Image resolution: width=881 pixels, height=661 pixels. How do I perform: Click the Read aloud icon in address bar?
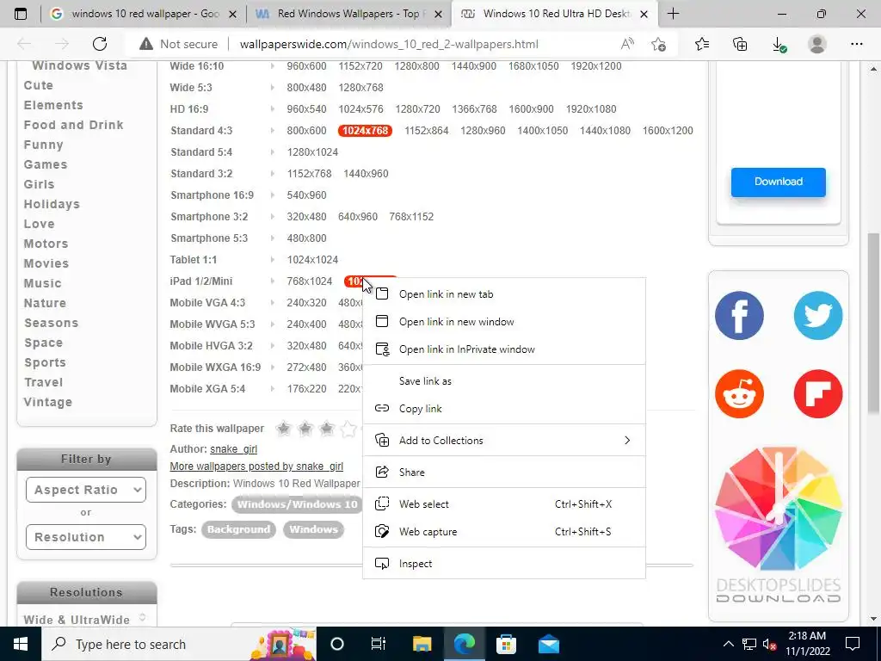(x=627, y=44)
